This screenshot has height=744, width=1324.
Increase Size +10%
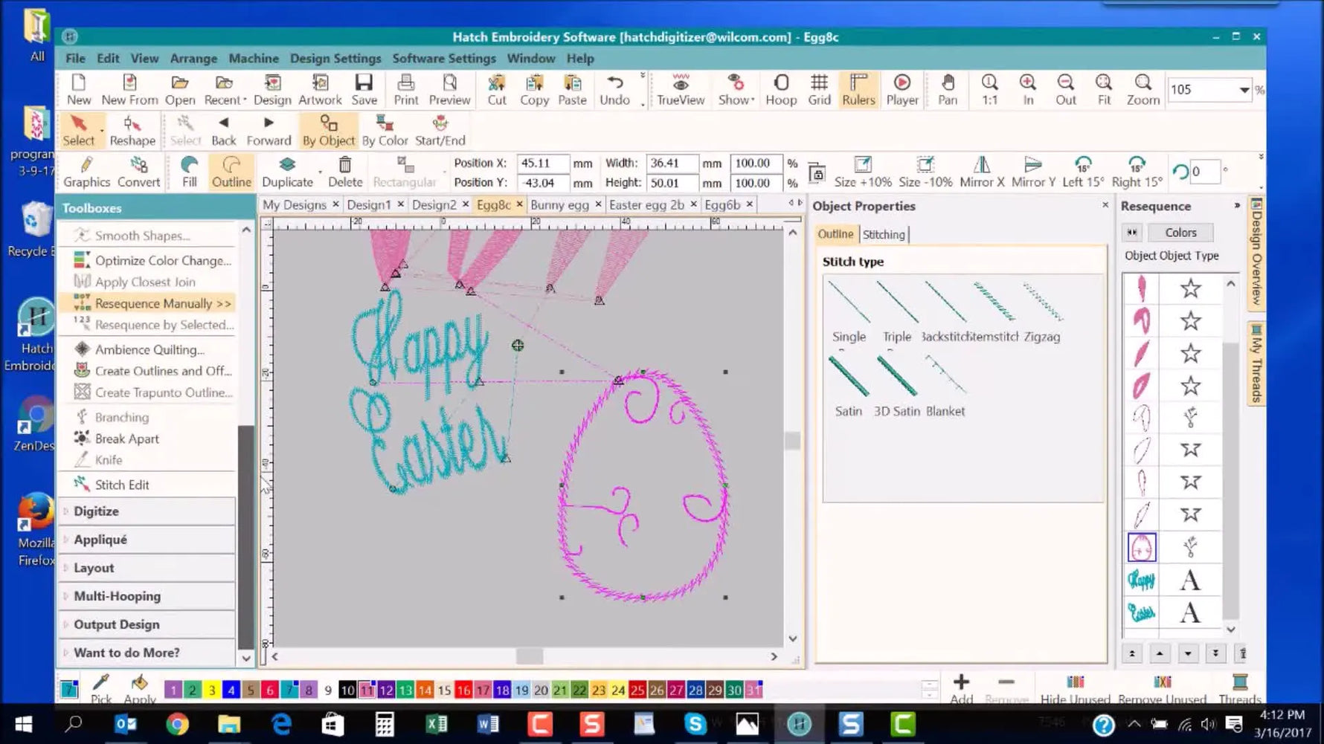863,172
